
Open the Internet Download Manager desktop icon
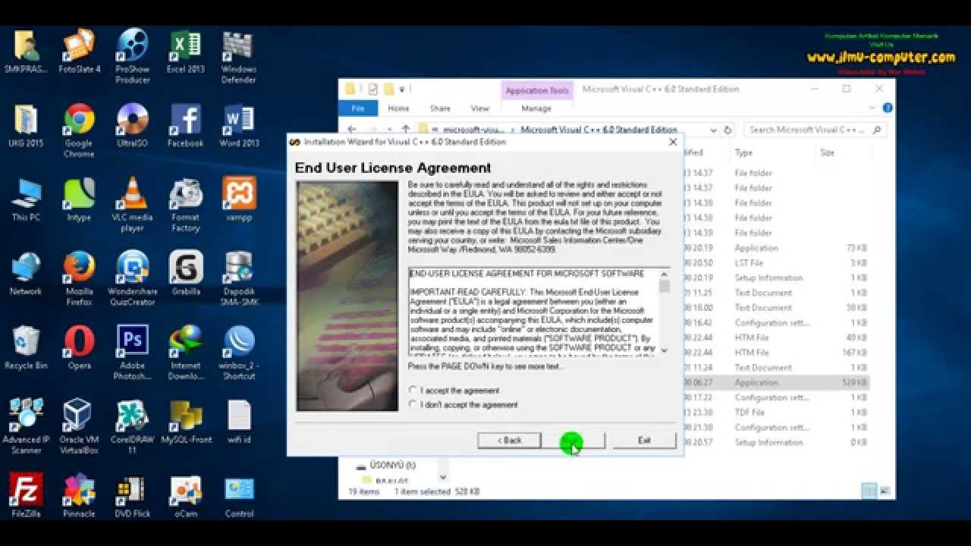pos(186,353)
